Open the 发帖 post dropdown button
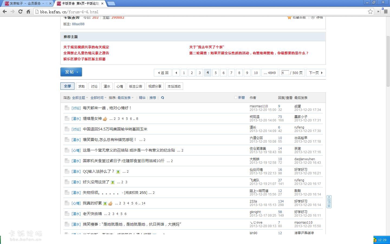This screenshot has height=244, width=390. click(x=71, y=72)
